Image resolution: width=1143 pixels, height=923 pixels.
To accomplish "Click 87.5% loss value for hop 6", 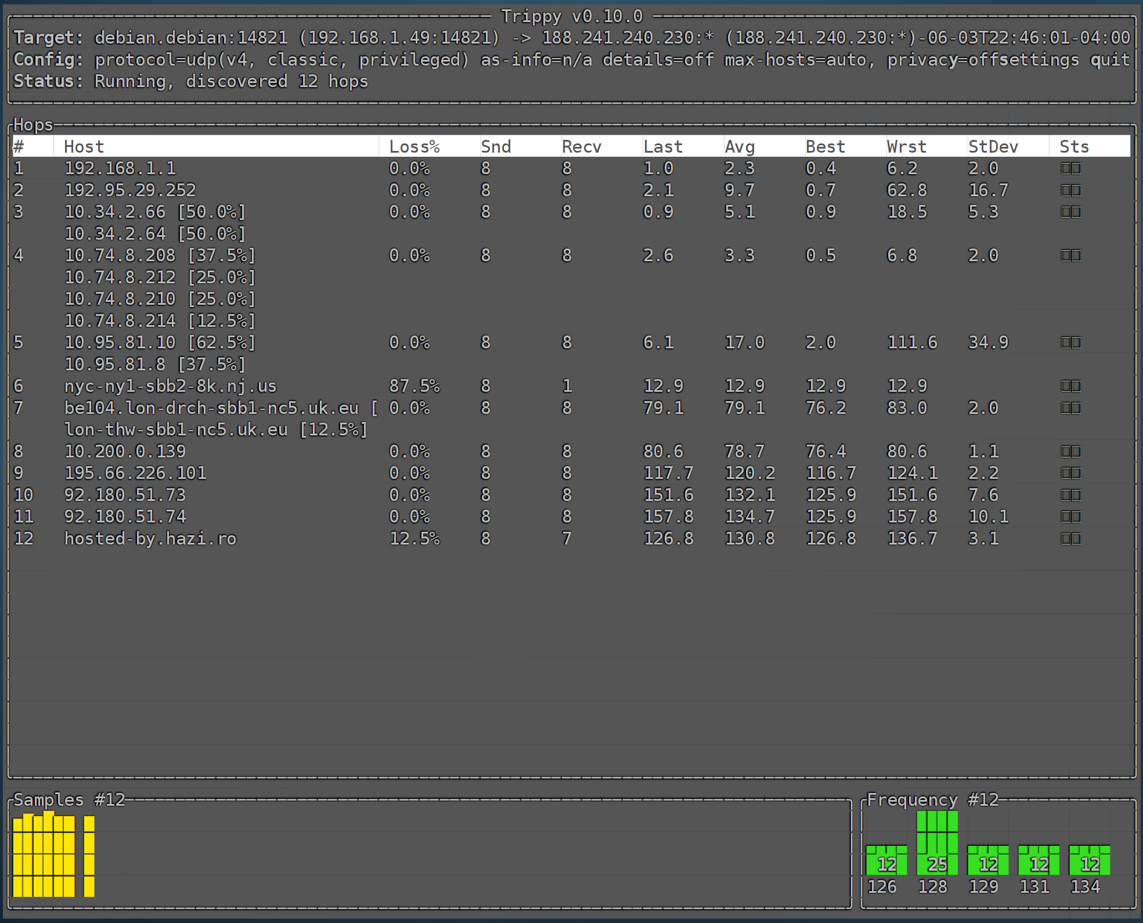I will [414, 386].
